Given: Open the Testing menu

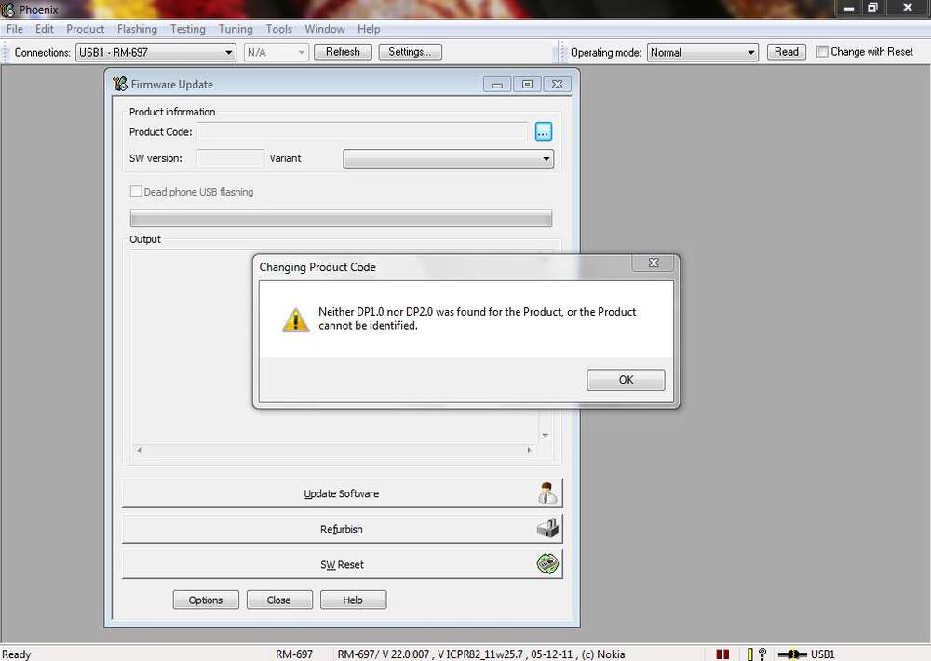Looking at the screenshot, I should [188, 29].
